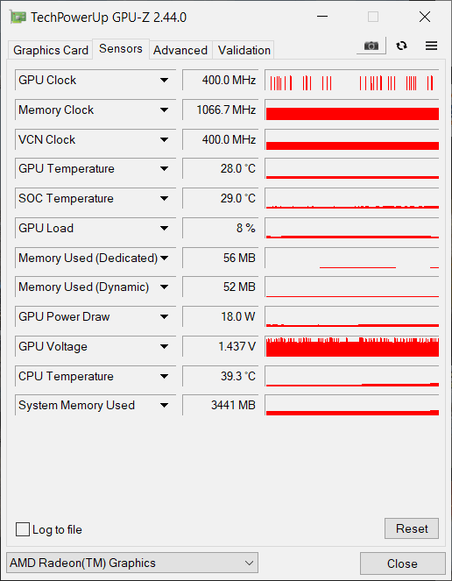Click the Reset button
The height and width of the screenshot is (581, 452).
pos(412,528)
